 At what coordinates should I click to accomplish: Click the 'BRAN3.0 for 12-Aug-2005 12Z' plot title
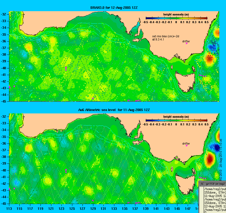tap(114, 8)
